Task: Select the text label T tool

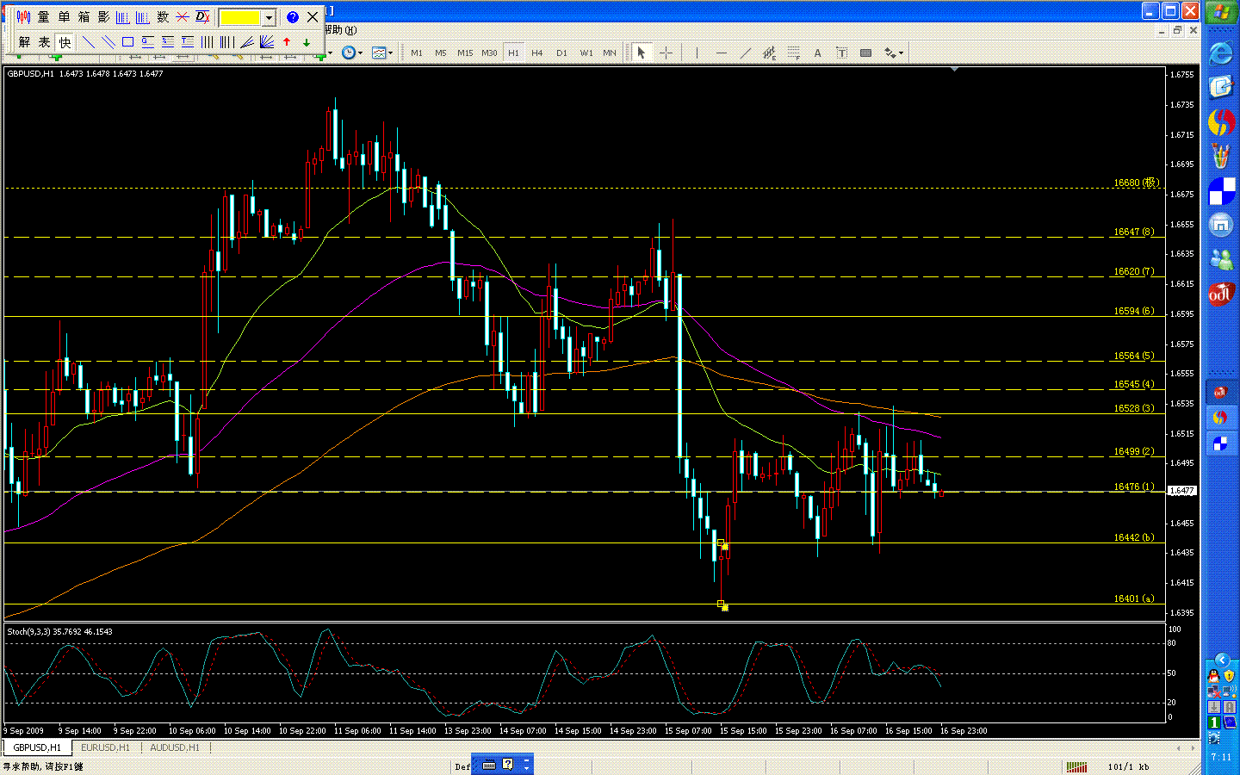Action: [841, 53]
